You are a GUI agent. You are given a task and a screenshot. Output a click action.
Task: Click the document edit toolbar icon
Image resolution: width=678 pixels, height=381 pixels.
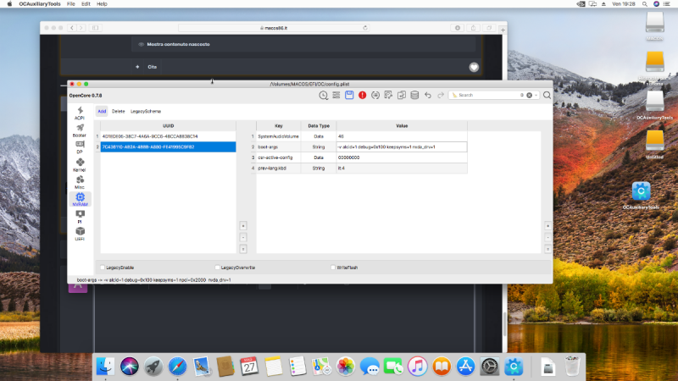click(x=388, y=95)
